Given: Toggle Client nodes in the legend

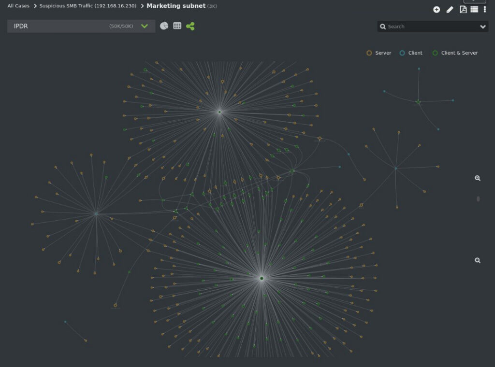Looking at the screenshot, I should [x=411, y=53].
